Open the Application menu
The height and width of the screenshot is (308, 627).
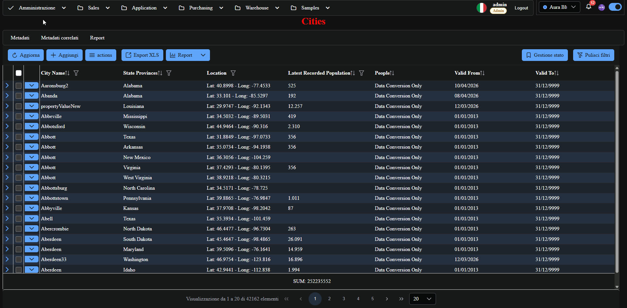(x=144, y=8)
